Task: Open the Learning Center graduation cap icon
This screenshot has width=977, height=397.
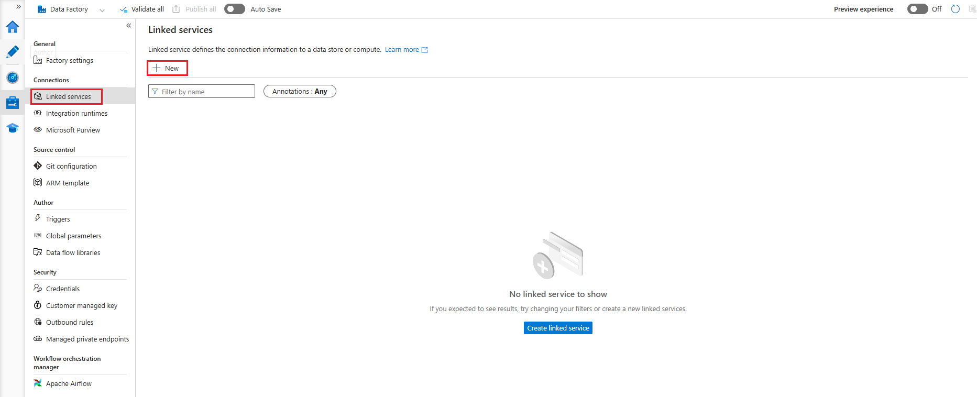Action: coord(13,128)
